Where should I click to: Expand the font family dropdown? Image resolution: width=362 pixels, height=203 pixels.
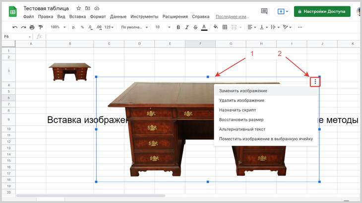point(134,27)
